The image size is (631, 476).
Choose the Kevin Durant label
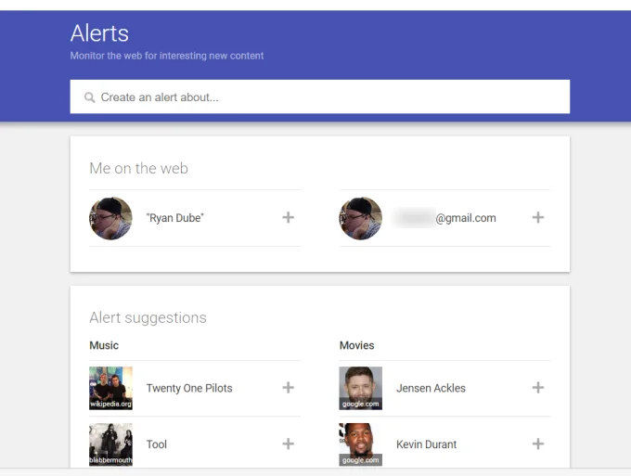point(426,444)
